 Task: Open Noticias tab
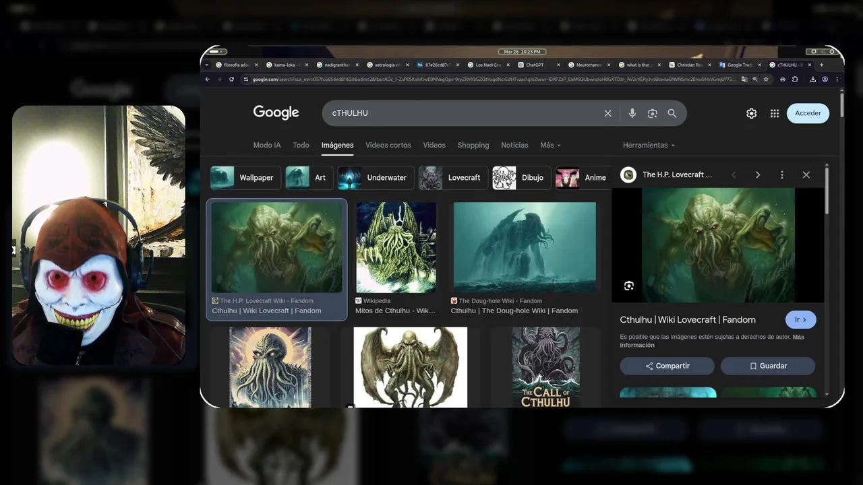[514, 145]
